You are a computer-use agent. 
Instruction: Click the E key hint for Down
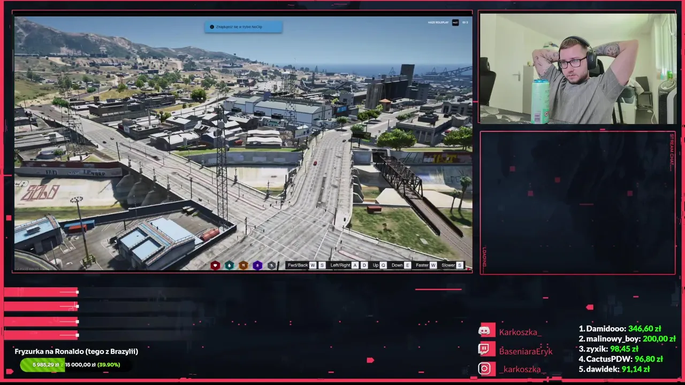click(408, 265)
